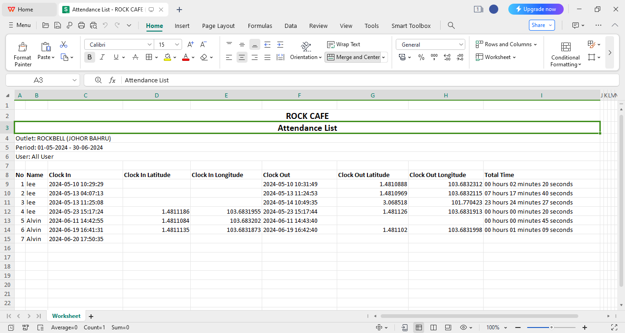The image size is (625, 333).
Task: Select the ROCK CAFE title cell
Action: tap(307, 116)
